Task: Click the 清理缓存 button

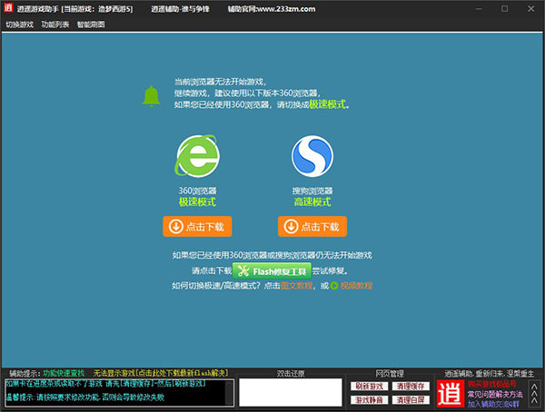Action: pos(410,386)
